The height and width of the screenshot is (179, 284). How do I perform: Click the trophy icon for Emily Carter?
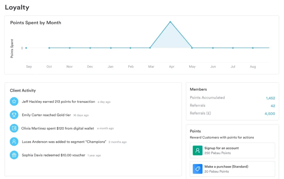(14, 115)
